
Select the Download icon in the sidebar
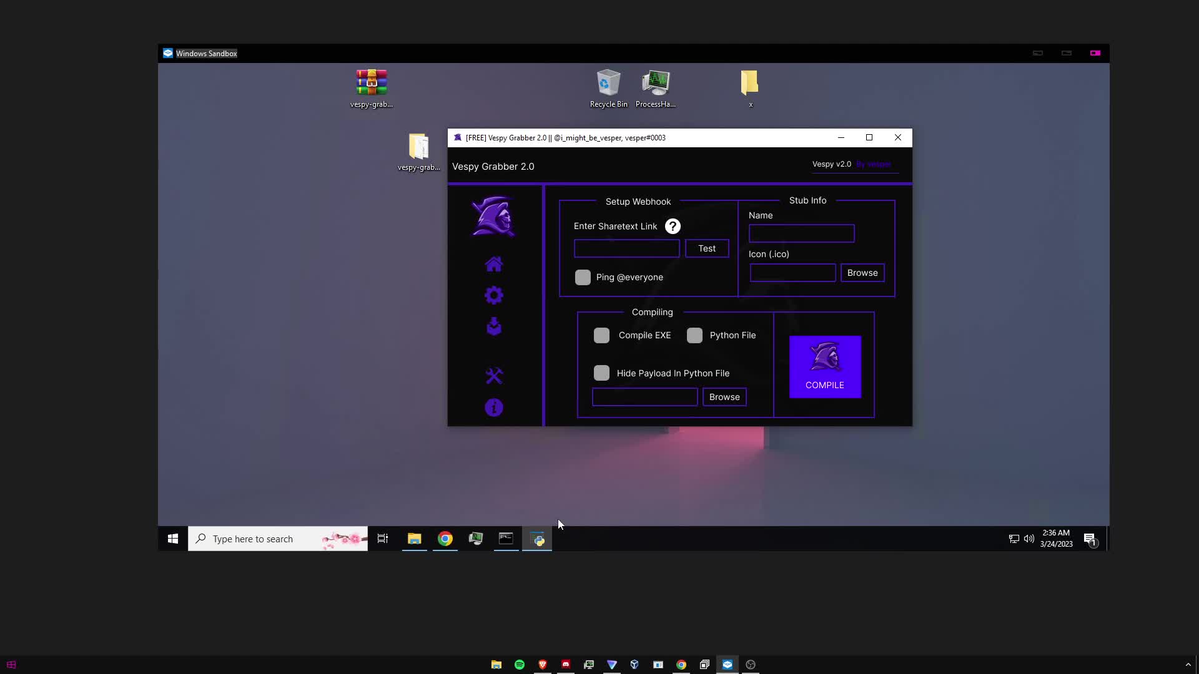tap(493, 326)
